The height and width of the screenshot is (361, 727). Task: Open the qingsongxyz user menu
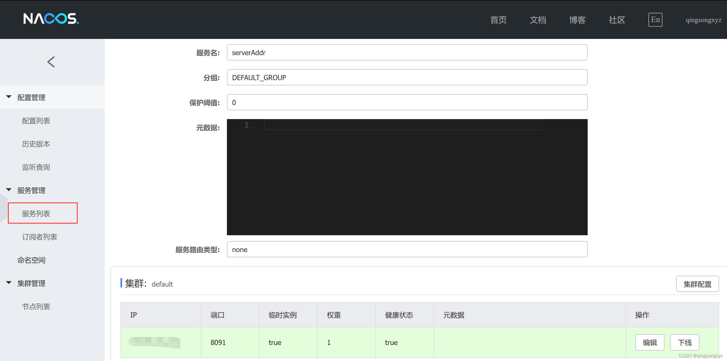(703, 20)
